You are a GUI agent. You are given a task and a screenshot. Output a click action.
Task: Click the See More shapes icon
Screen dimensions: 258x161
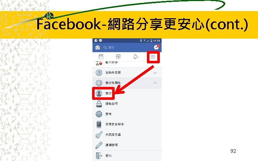pos(99,63)
